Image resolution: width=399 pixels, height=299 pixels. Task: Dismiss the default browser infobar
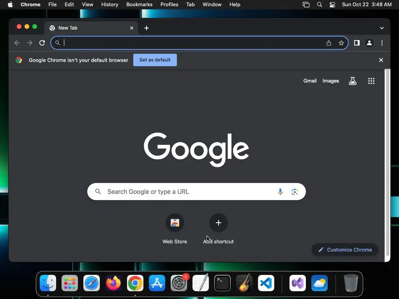pos(381,60)
